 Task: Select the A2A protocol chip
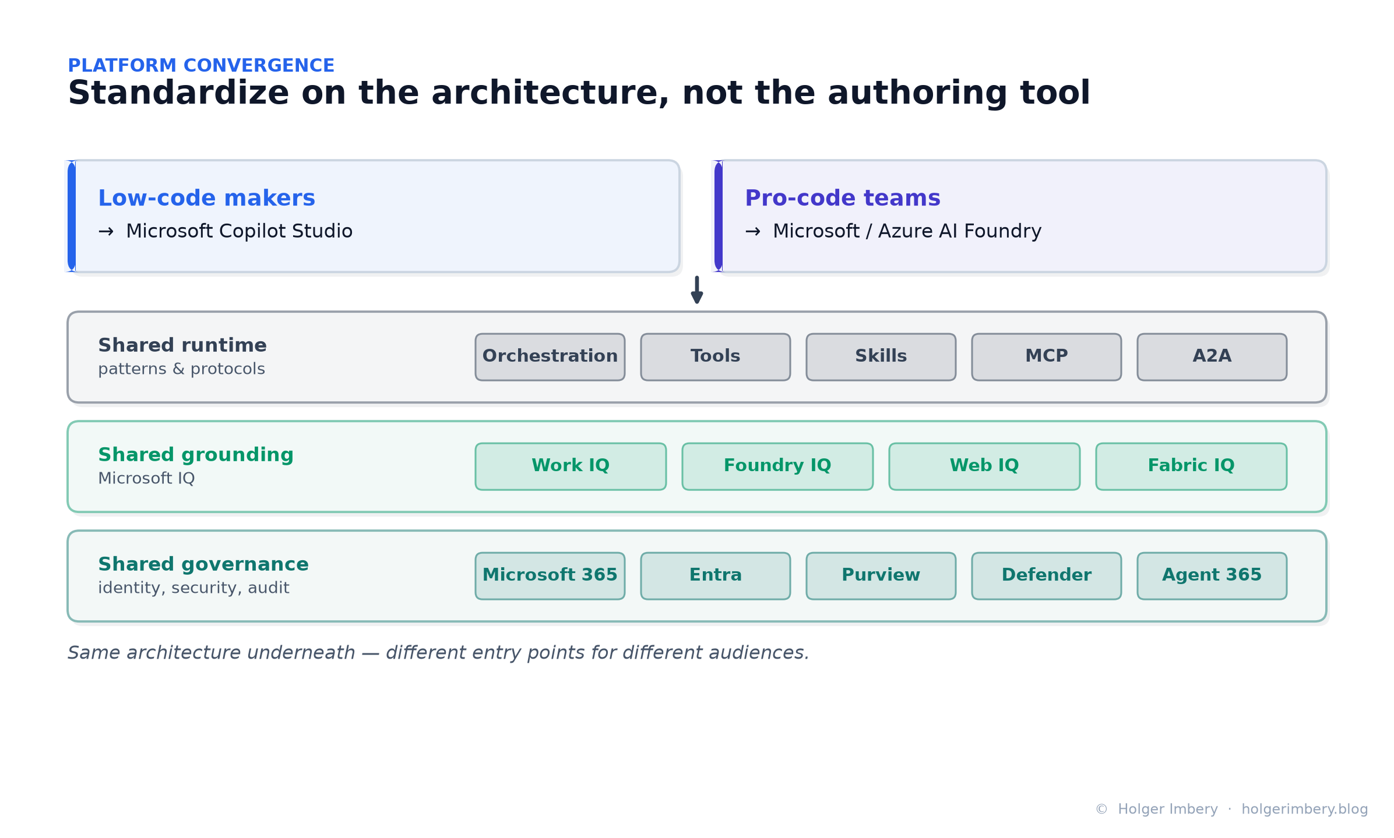tap(1212, 357)
